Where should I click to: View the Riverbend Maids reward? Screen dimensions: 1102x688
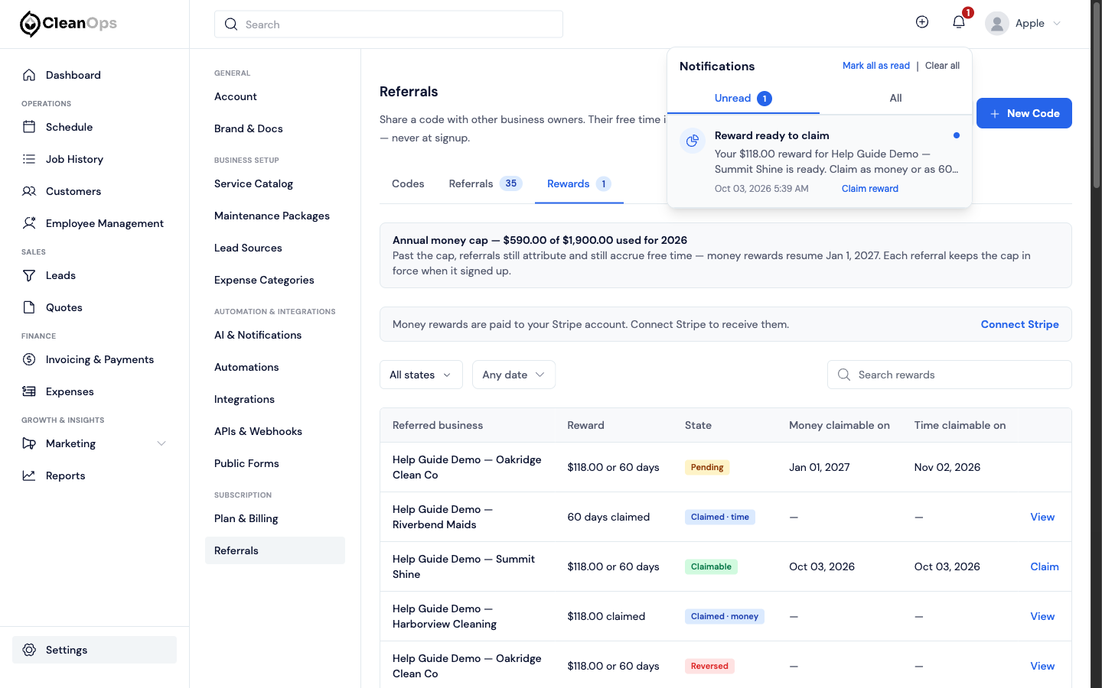click(x=1042, y=517)
